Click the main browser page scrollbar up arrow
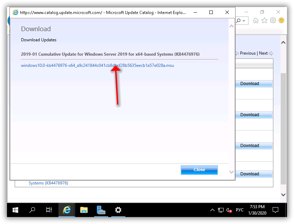This screenshot has width=294, height=224. (283, 43)
